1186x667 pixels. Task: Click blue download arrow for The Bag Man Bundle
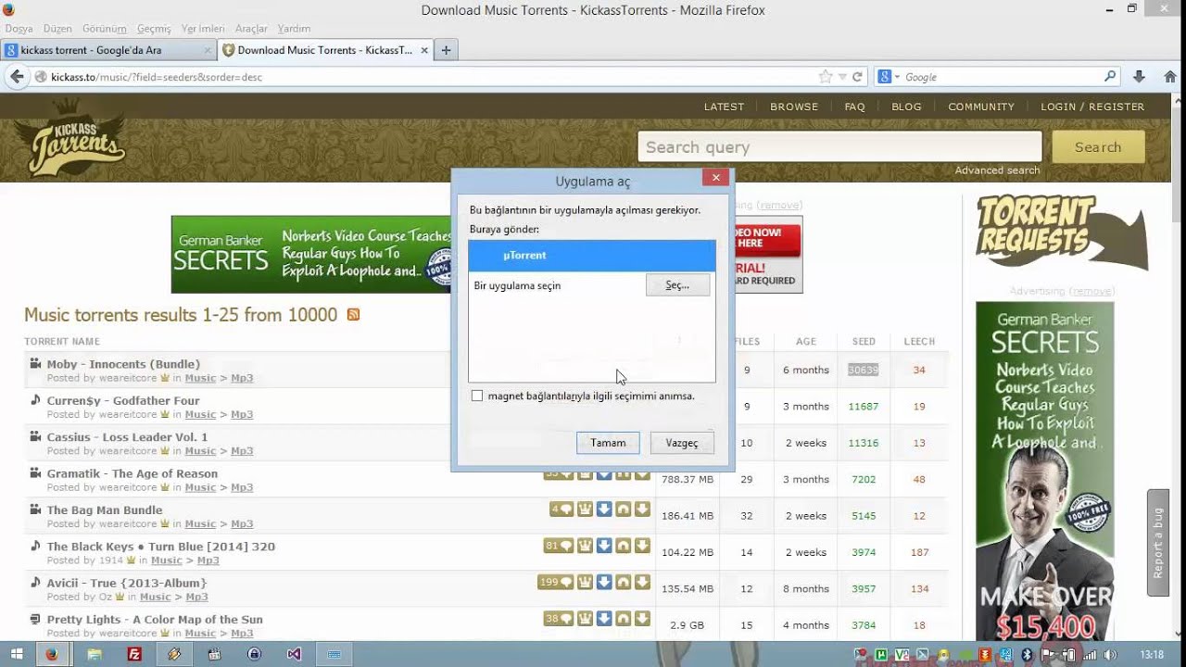tap(604, 509)
